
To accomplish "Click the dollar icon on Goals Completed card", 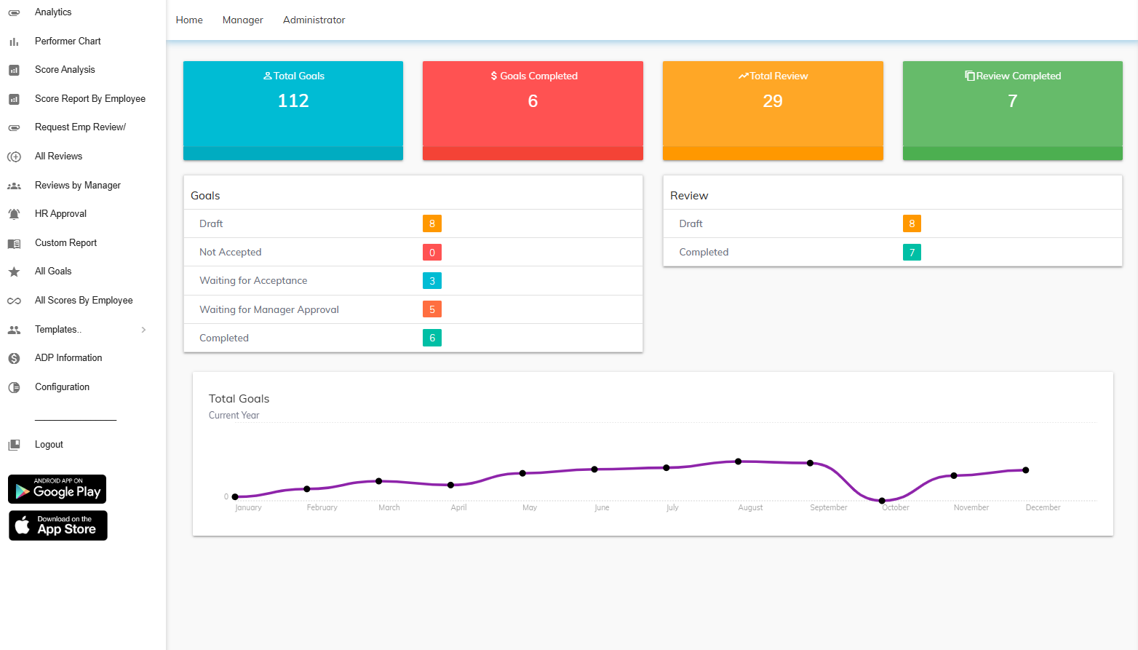I will [x=494, y=76].
